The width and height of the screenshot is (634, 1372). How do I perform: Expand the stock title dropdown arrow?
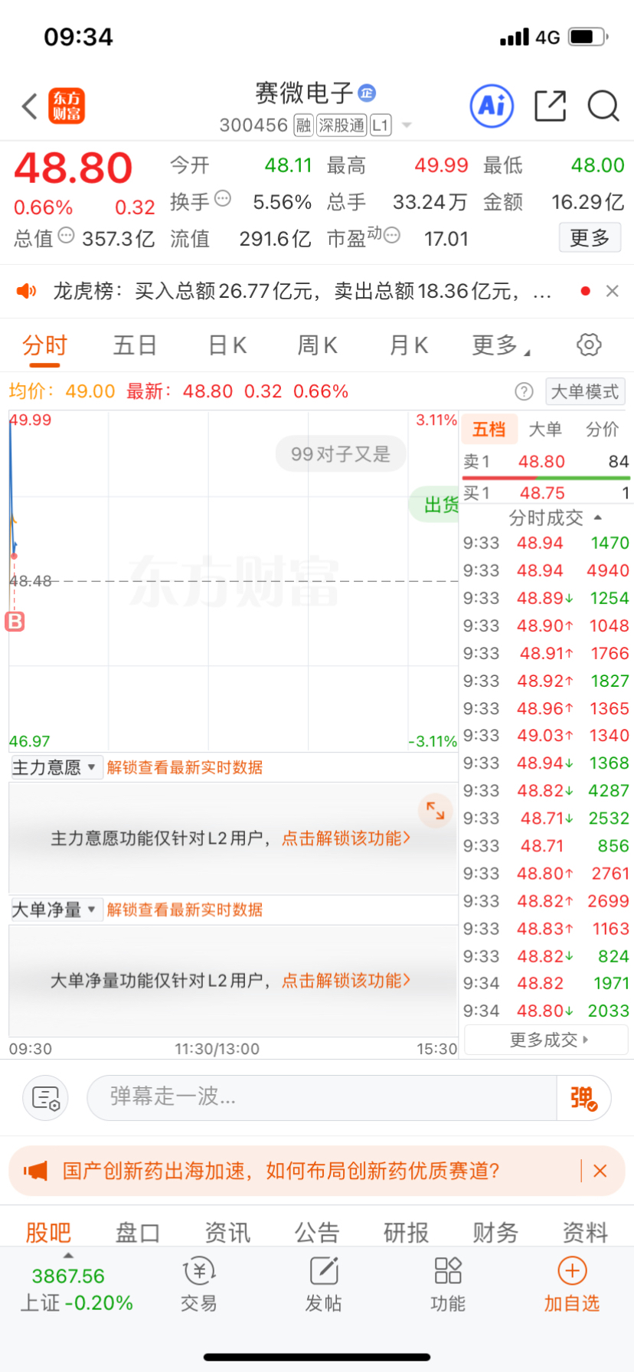pyautogui.click(x=407, y=126)
